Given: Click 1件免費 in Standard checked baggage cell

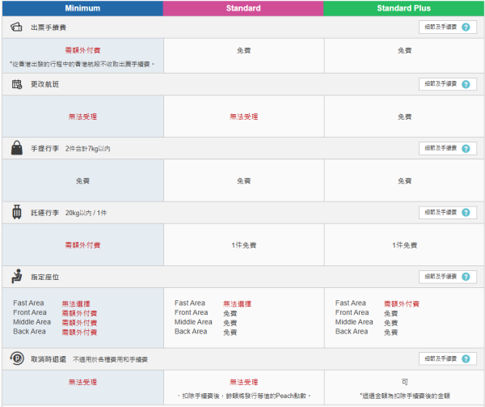Looking at the screenshot, I should (244, 245).
